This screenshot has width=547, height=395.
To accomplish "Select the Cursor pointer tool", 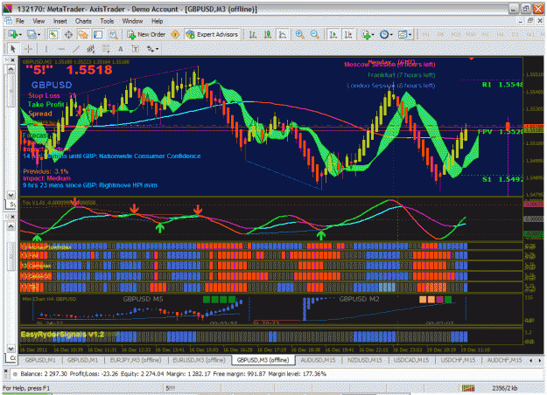I will [x=13, y=49].
